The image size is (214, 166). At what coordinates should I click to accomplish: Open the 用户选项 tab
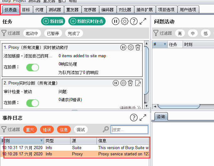(x=188, y=10)
